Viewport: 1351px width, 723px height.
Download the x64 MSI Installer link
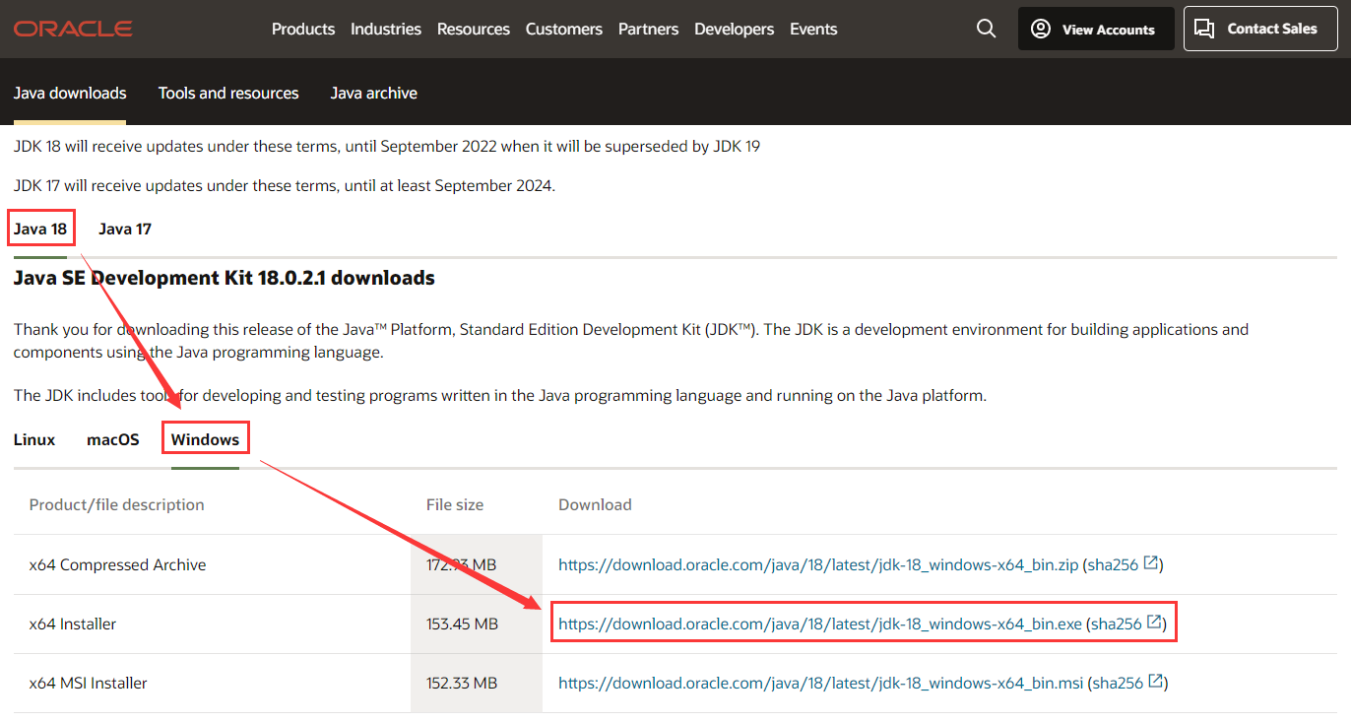click(820, 683)
